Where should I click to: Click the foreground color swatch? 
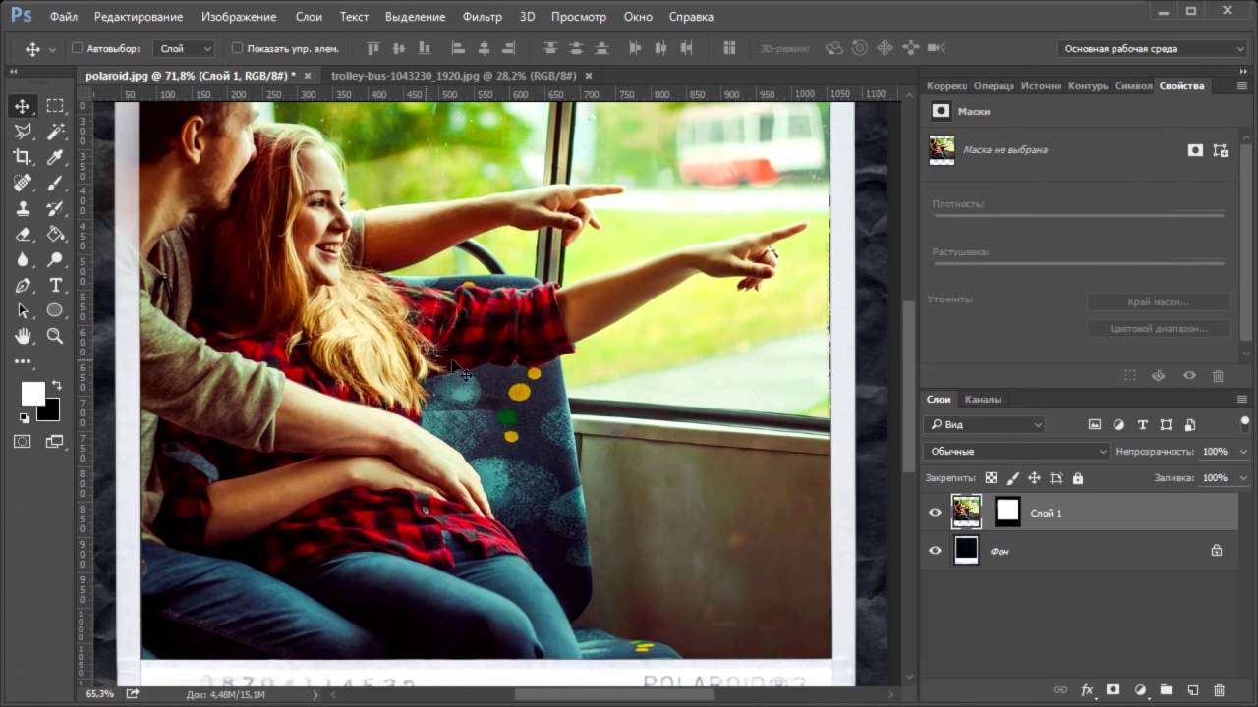point(32,394)
